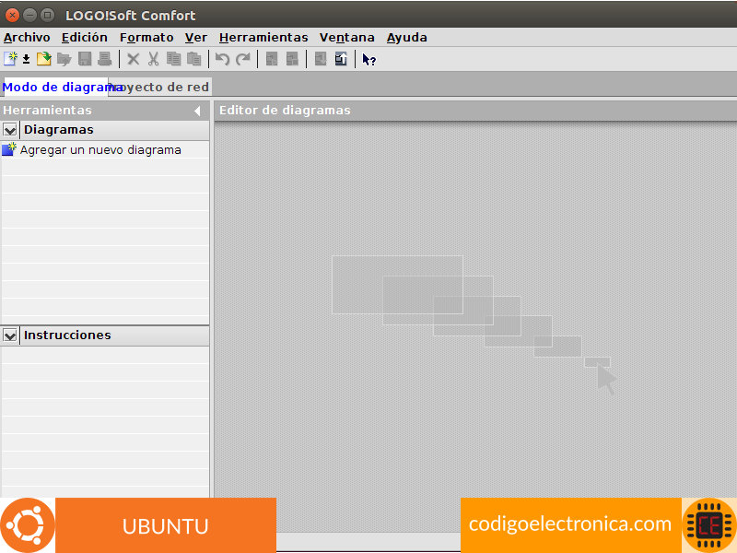Screen dimensions: 737x553
Task: Click the Paste toolbar icon
Action: [x=193, y=59]
